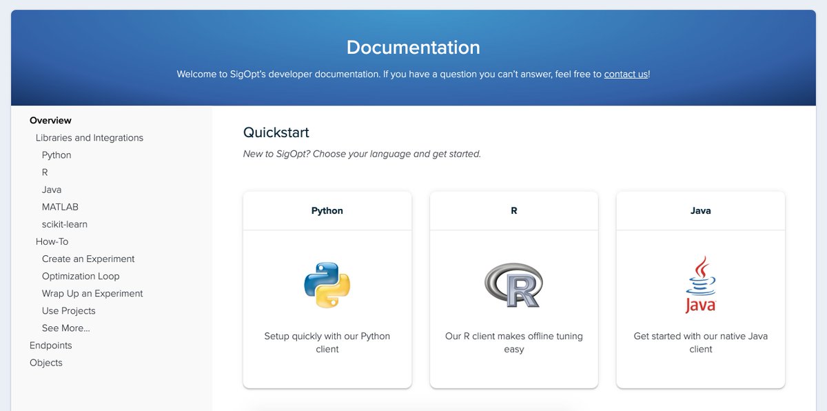Go to scikit-learn integration page
The height and width of the screenshot is (411, 827).
coord(65,224)
